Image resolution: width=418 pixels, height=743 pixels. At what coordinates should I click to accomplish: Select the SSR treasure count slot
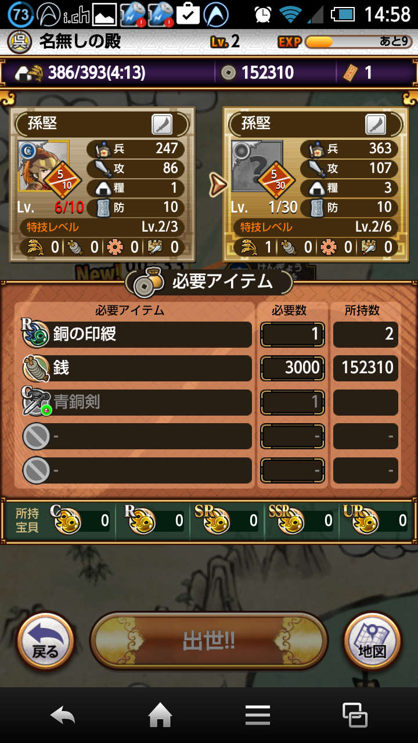point(300,521)
